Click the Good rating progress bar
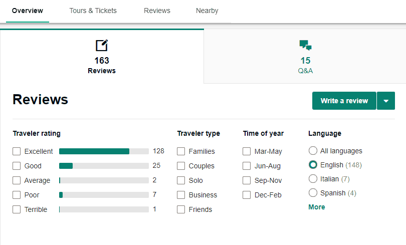Screen dimensions: 406x245 coord(104,166)
